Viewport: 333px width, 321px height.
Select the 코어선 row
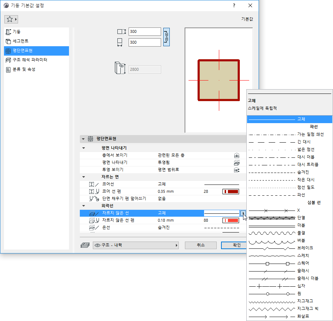pos(163,184)
